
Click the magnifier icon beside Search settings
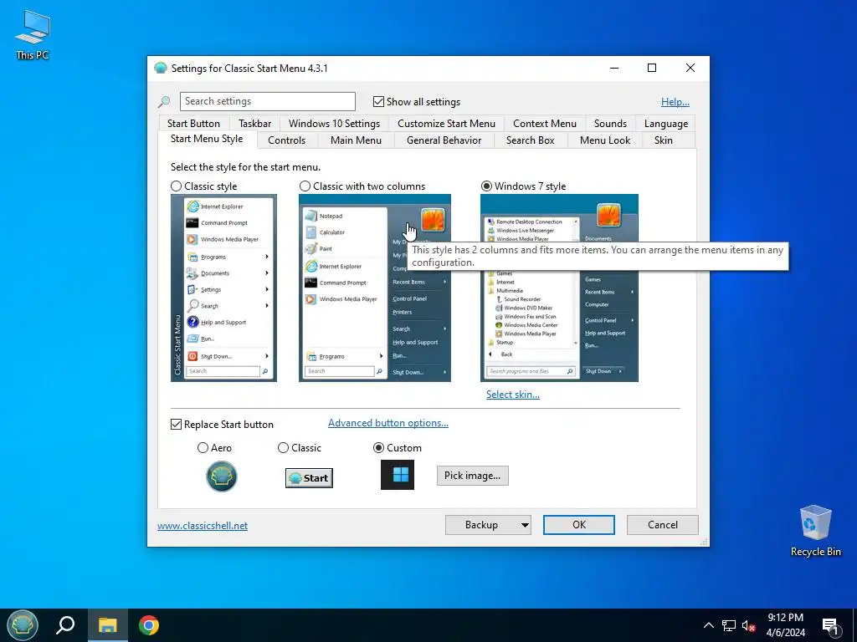(x=164, y=101)
